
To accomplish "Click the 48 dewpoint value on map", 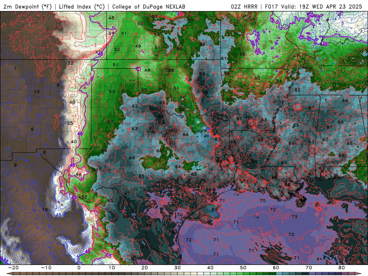I will [x=111, y=18].
